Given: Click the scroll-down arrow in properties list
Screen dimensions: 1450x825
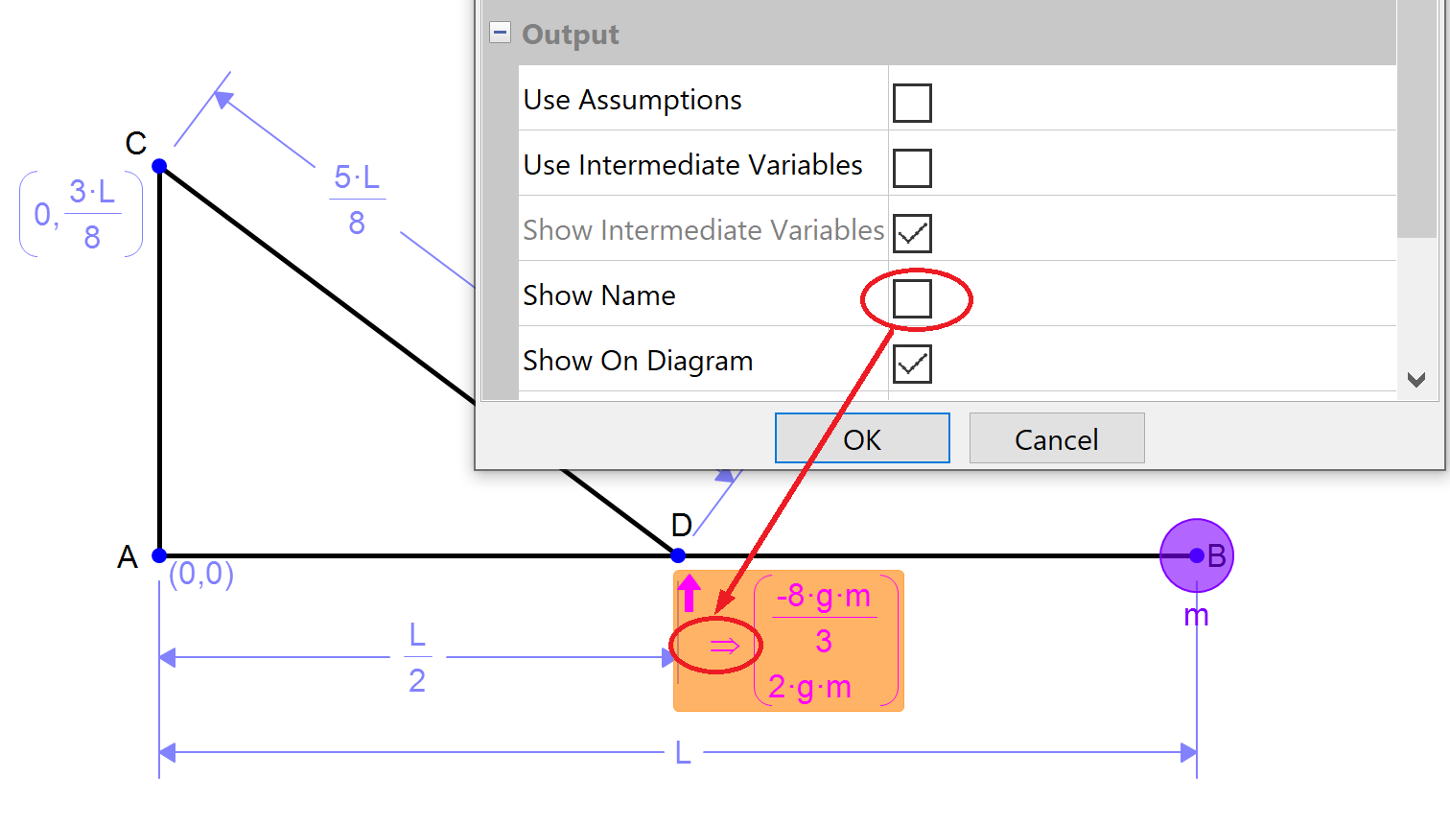Looking at the screenshot, I should point(1415,380).
